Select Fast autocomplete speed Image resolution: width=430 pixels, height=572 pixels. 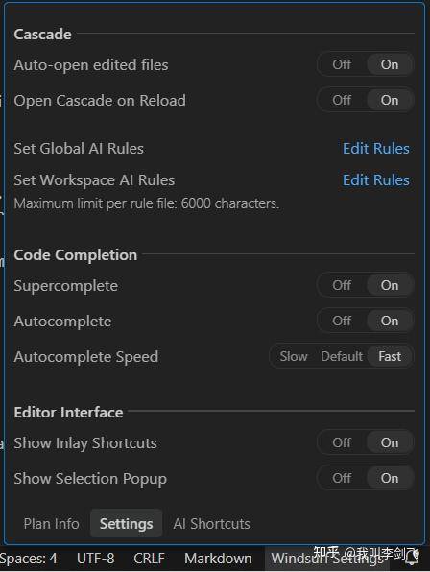pyautogui.click(x=390, y=356)
